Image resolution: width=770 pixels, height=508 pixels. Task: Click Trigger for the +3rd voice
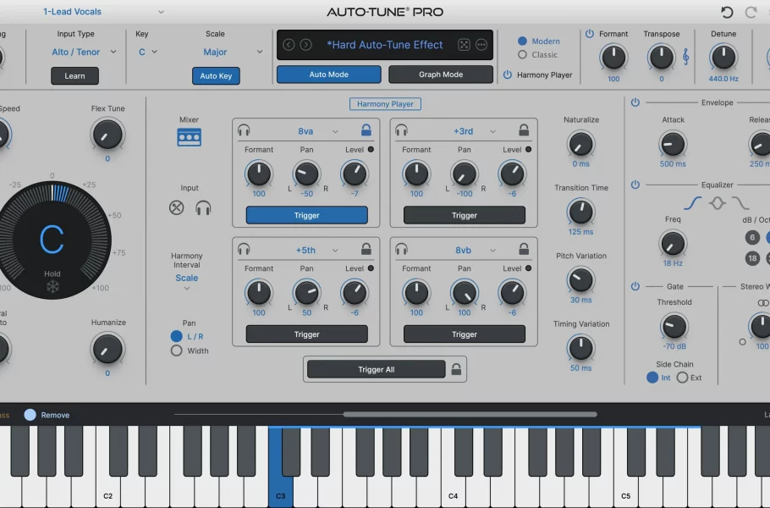[x=464, y=215]
